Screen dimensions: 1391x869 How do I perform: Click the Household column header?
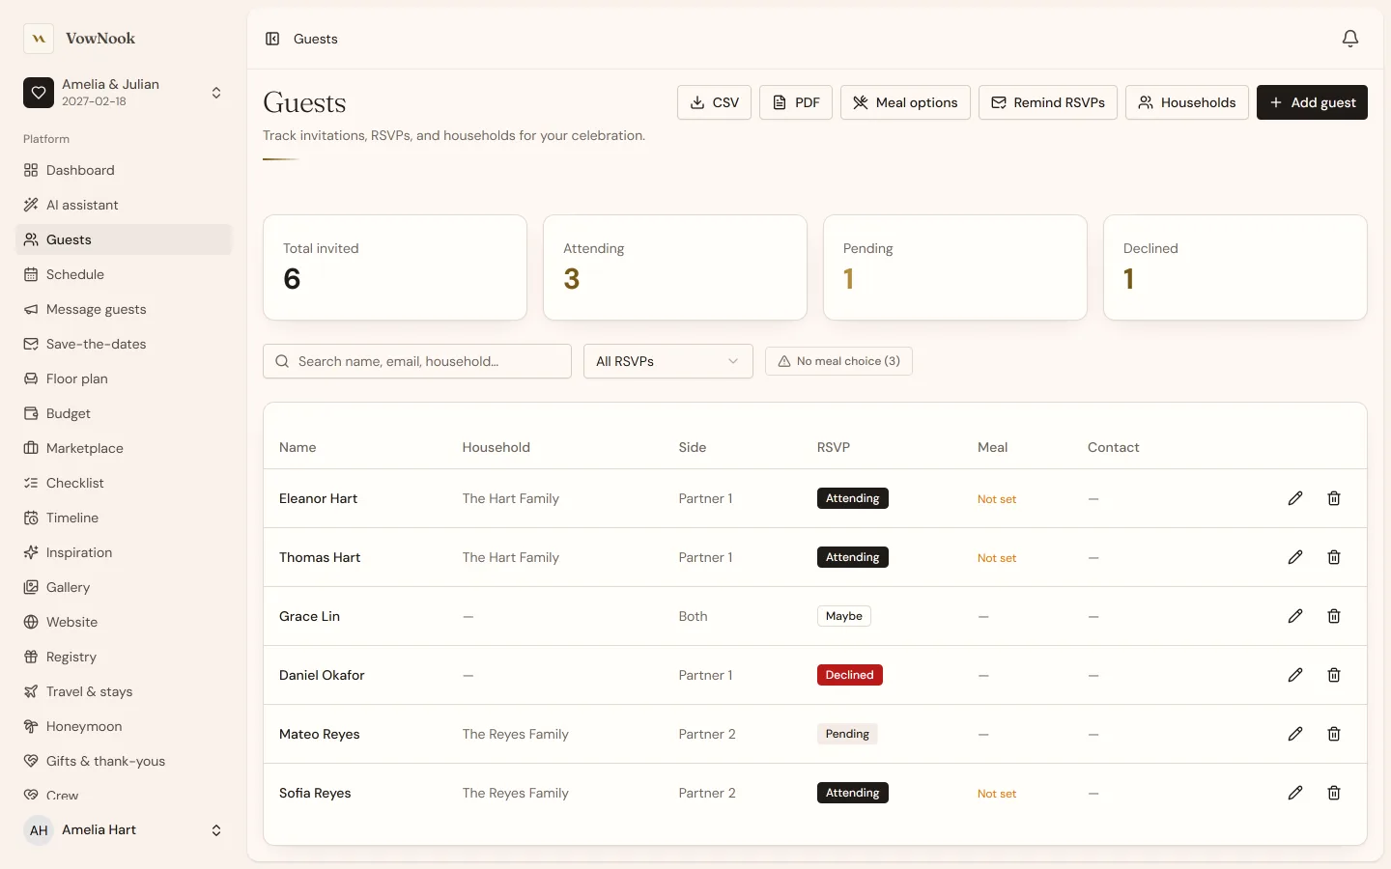click(497, 447)
